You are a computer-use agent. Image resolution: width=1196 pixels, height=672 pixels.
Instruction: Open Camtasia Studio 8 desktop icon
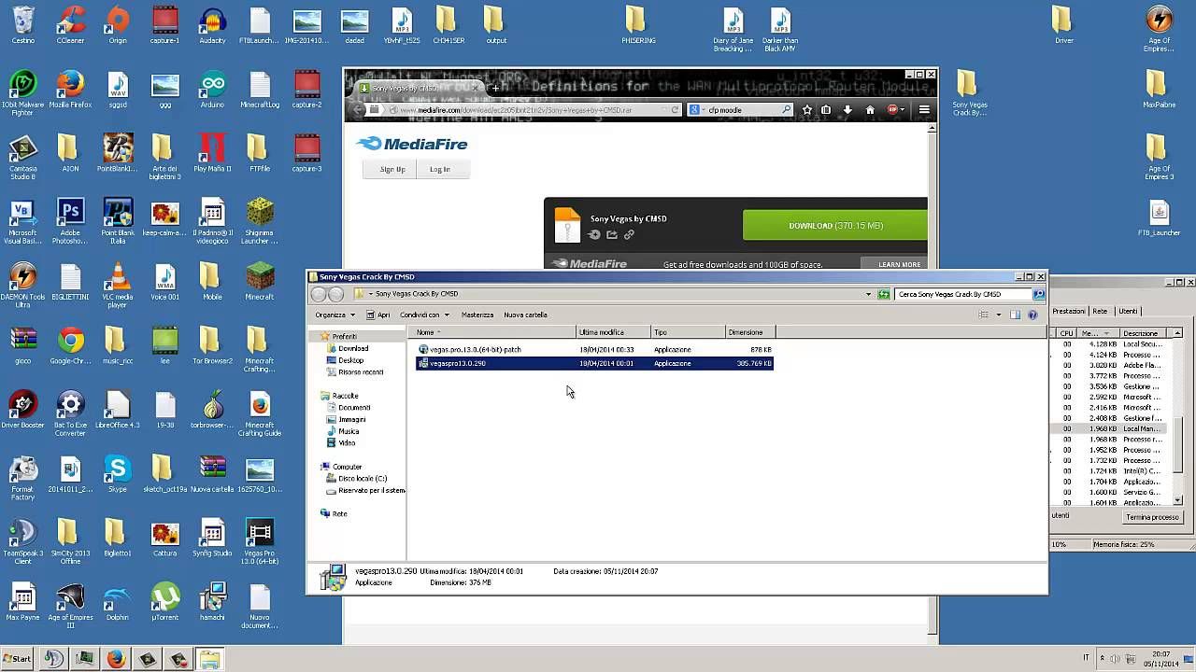tap(22, 157)
